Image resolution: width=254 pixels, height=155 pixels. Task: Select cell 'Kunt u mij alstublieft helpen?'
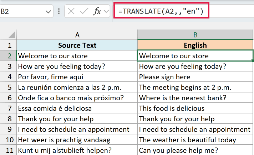[x=77, y=150]
